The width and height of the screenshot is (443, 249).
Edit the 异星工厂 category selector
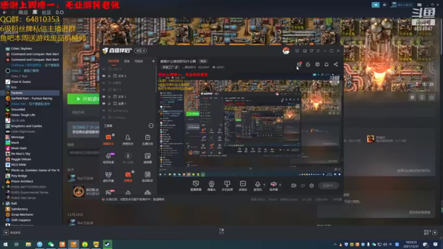(170, 67)
